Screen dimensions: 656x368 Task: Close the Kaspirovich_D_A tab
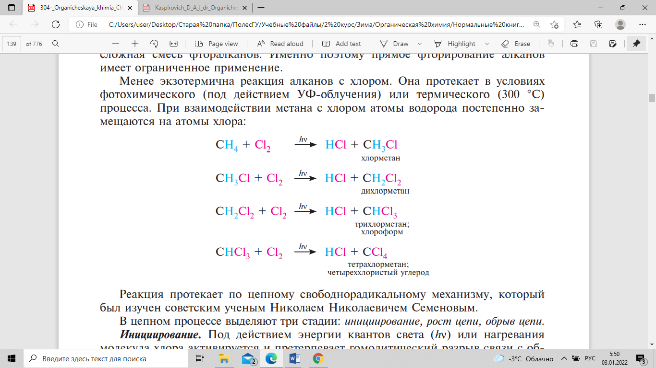pos(243,8)
